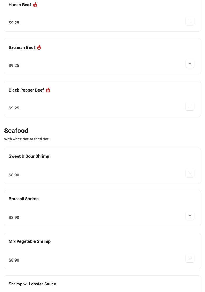This screenshot has height=292, width=205.
Task: Select the Black Pepper Beef title
Action: pyautogui.click(x=26, y=90)
